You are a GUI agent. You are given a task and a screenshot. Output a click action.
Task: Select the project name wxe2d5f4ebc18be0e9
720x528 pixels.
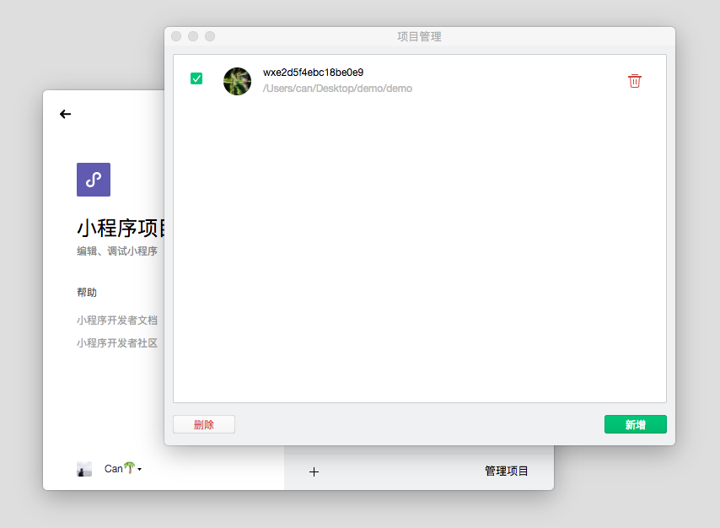point(313,73)
